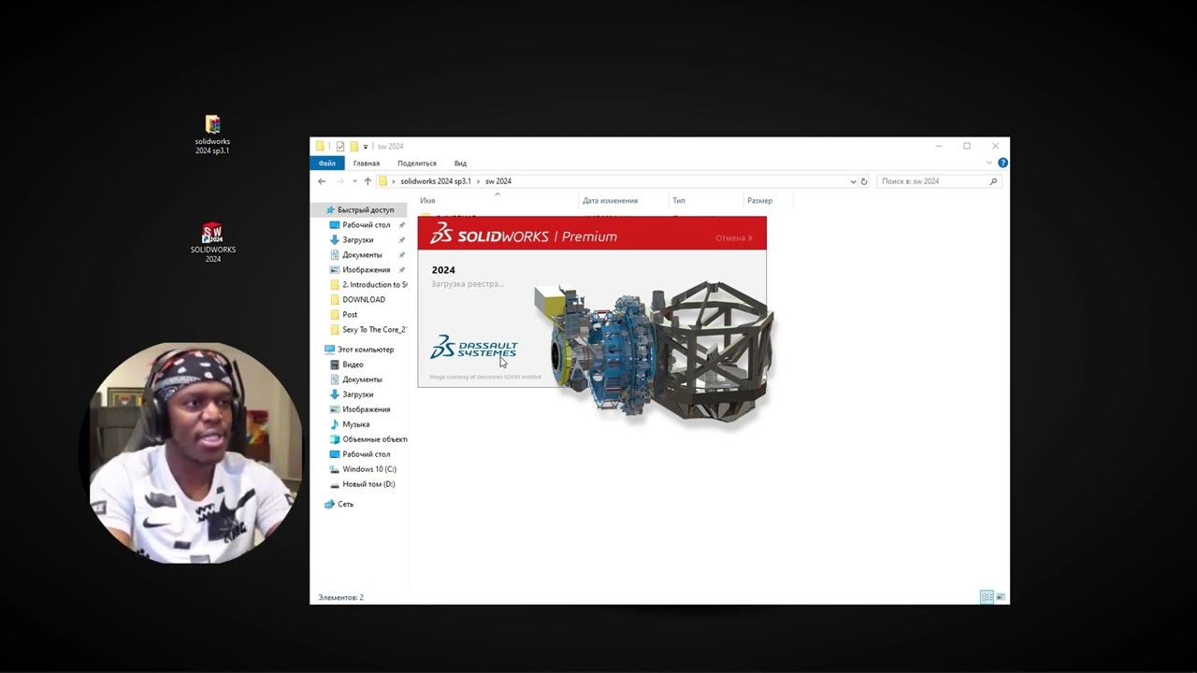The image size is (1197, 673).
Task: Open the Explorer help question-mark icon
Action: coord(1002,163)
